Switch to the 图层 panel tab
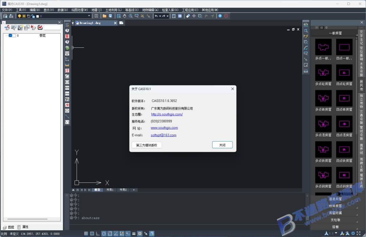Image resolution: width=366 pixels, height=237 pixels. 8,227
